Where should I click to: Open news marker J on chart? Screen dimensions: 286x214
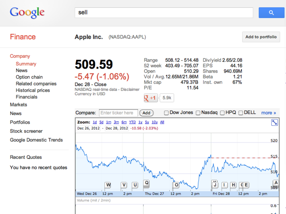click(x=215, y=185)
